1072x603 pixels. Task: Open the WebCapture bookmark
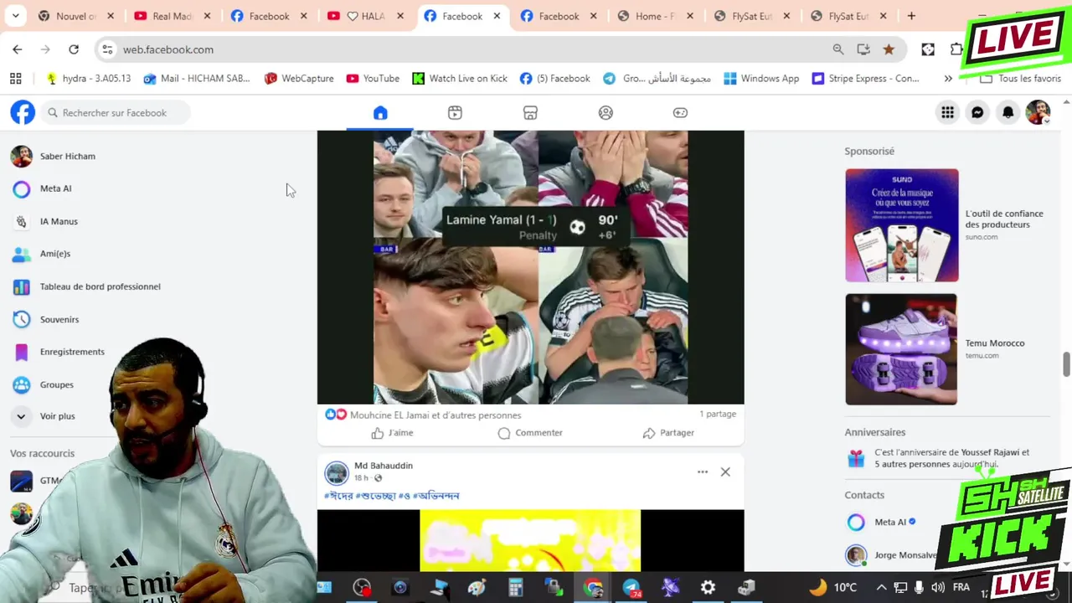tap(299, 78)
